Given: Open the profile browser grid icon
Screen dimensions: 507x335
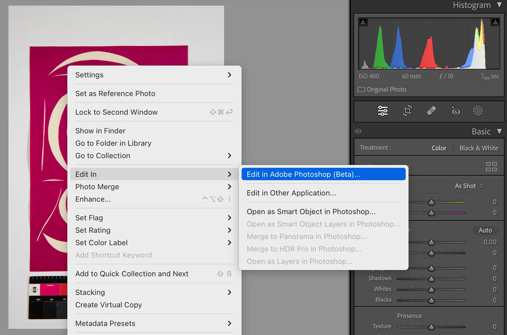Looking at the screenshot, I should (x=491, y=167).
